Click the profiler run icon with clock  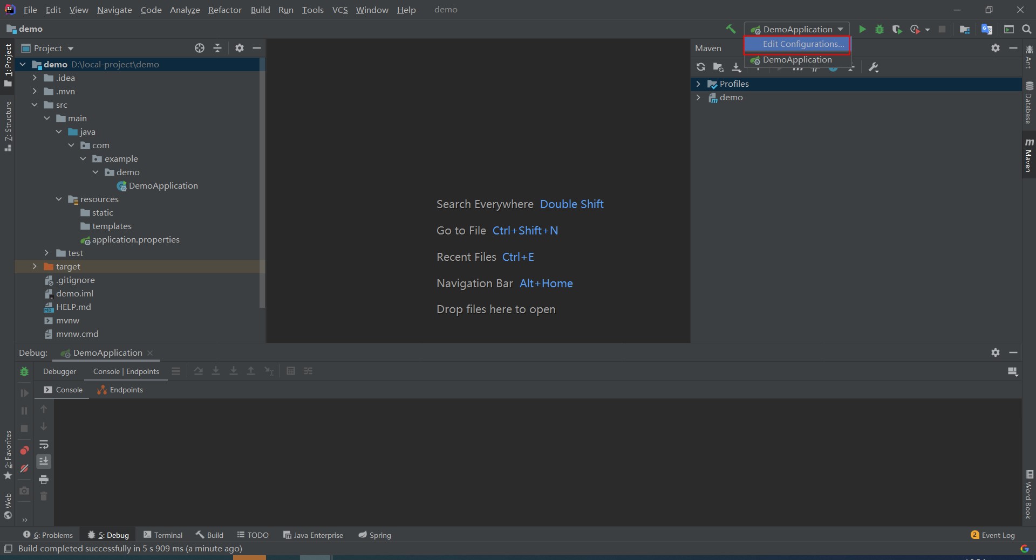pos(915,29)
